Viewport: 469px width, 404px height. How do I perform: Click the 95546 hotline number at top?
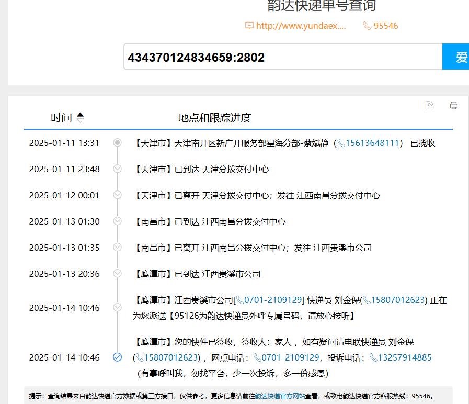click(x=386, y=26)
